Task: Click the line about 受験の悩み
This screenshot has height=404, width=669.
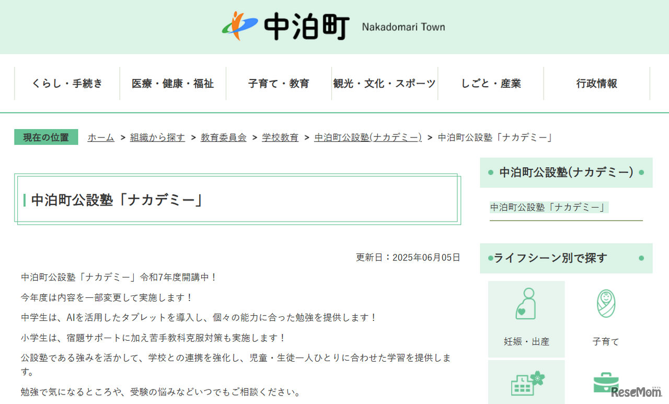Action: [162, 392]
